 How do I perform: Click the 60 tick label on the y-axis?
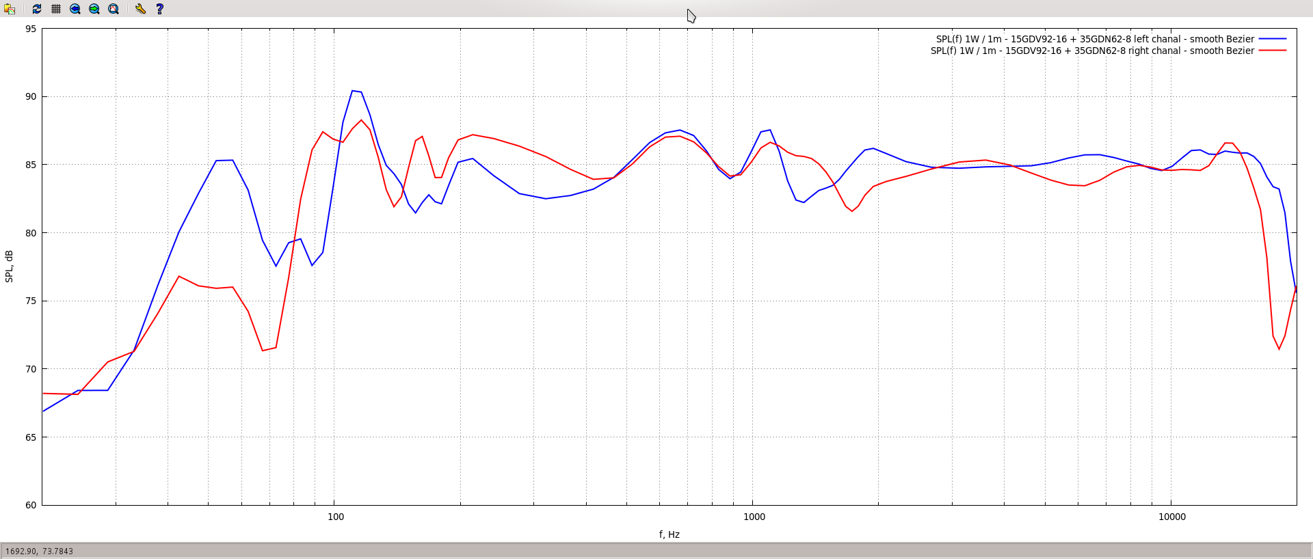(x=31, y=505)
